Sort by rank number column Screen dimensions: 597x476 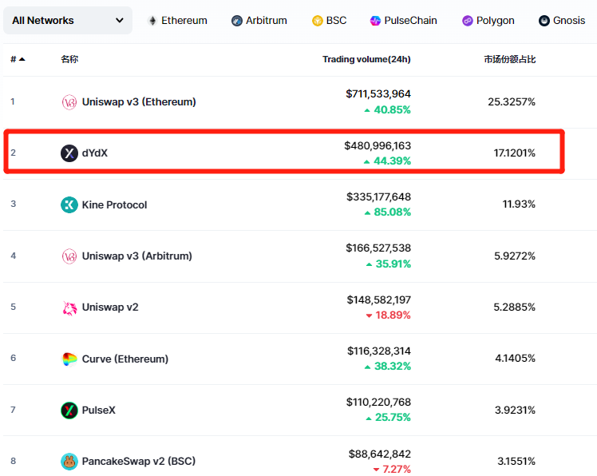(17, 60)
